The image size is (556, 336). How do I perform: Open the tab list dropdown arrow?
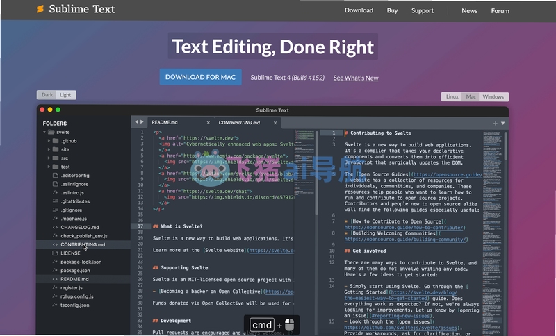tap(502, 123)
